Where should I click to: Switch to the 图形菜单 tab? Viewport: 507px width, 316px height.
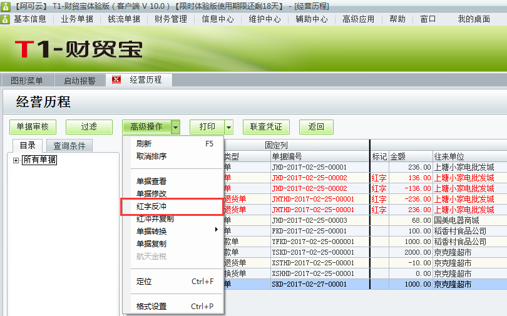click(x=27, y=80)
